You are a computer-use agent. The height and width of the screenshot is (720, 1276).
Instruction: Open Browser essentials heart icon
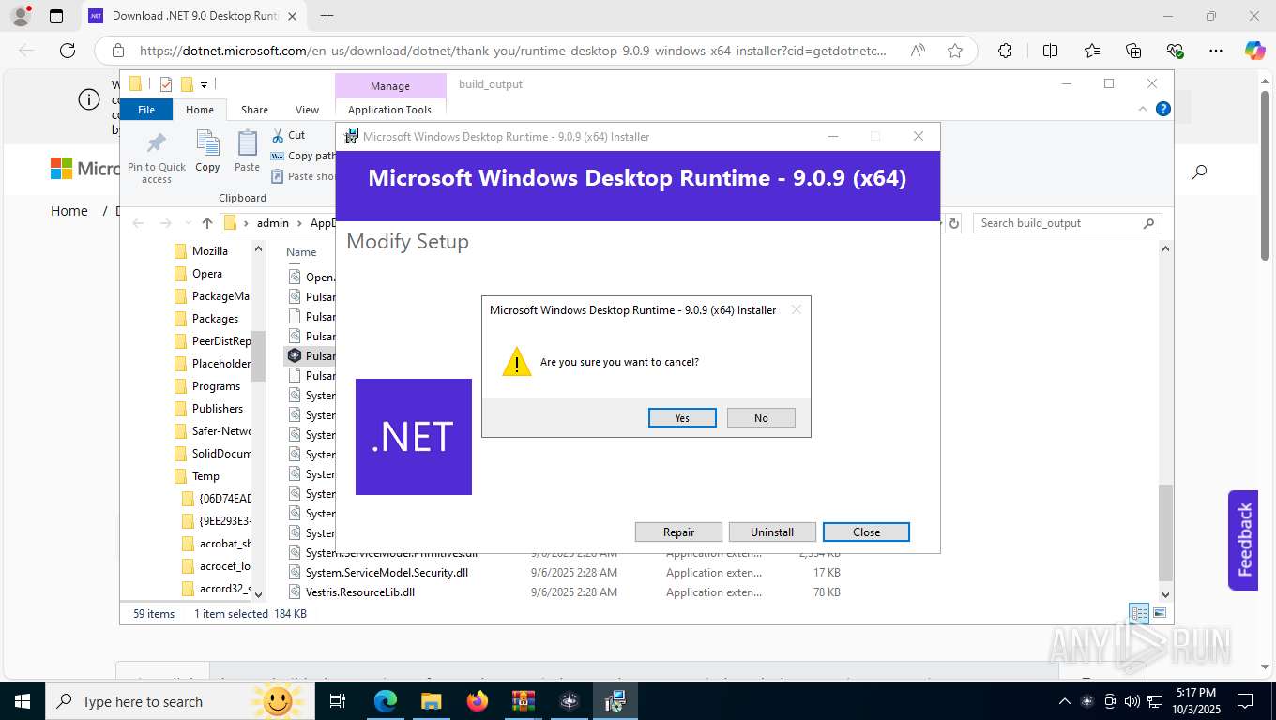click(x=1175, y=51)
